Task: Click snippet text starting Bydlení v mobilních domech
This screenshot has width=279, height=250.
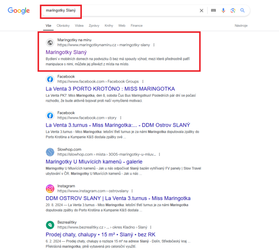Action: pyautogui.click(x=118, y=61)
